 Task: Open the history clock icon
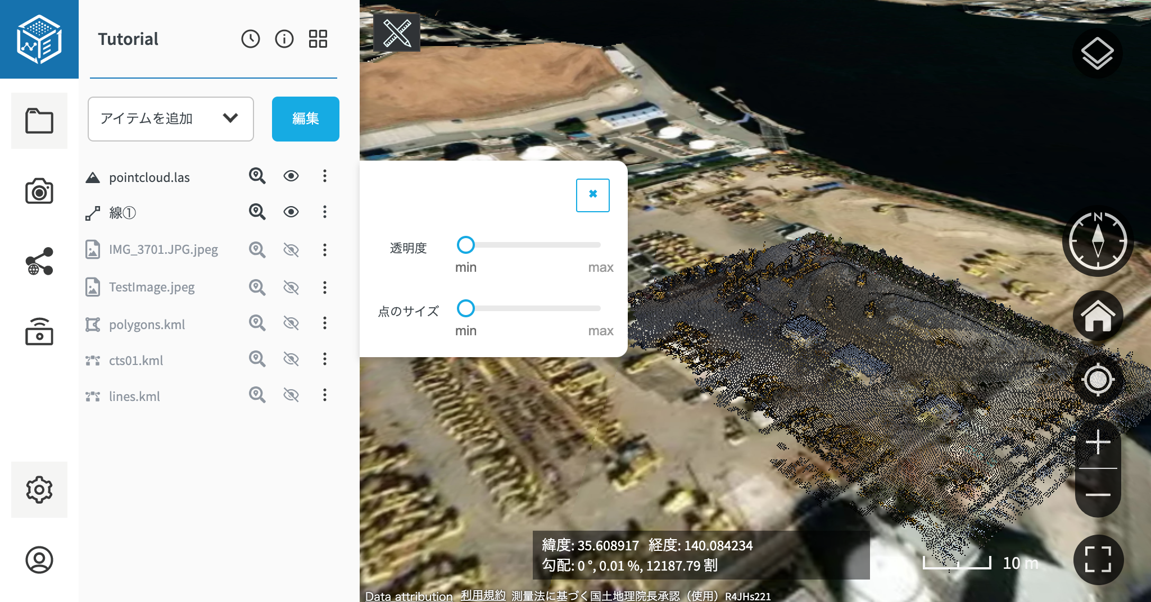[x=251, y=39]
